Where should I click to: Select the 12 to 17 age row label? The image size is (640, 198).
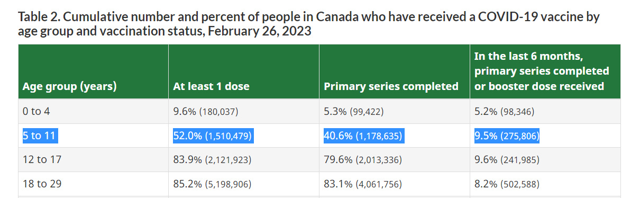40,160
